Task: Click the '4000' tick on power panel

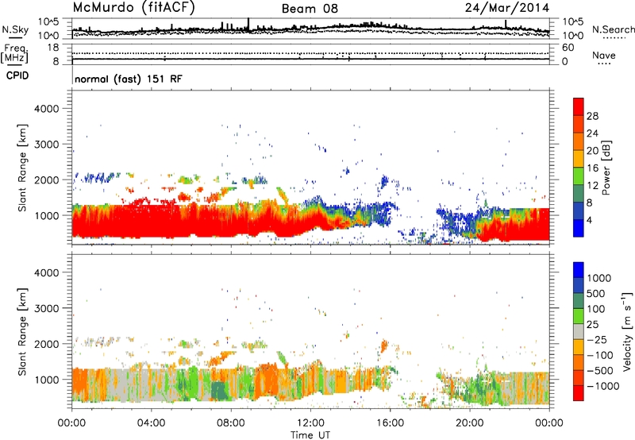Action: point(47,109)
